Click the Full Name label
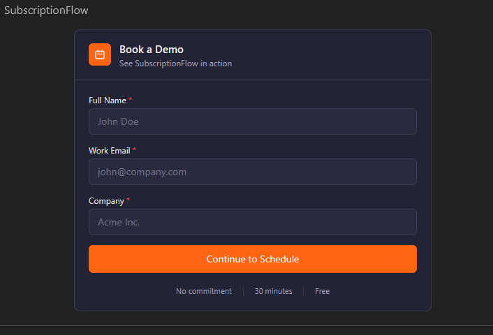 pyautogui.click(x=107, y=100)
